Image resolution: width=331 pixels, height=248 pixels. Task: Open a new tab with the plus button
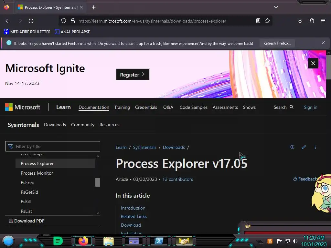pos(93,7)
